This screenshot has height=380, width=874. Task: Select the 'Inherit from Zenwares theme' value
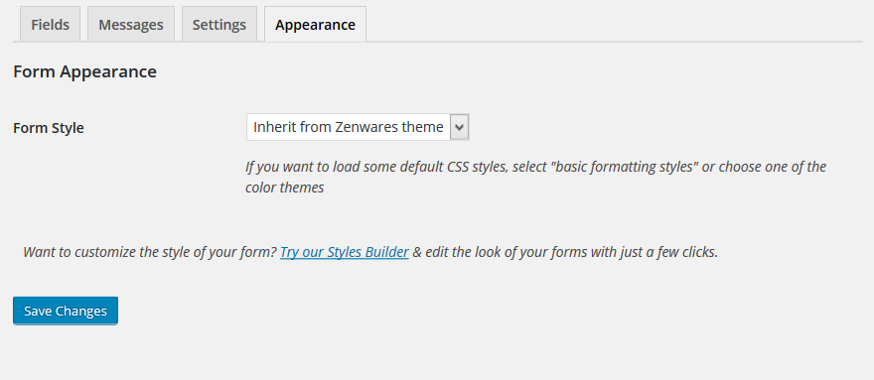pyautogui.click(x=349, y=127)
